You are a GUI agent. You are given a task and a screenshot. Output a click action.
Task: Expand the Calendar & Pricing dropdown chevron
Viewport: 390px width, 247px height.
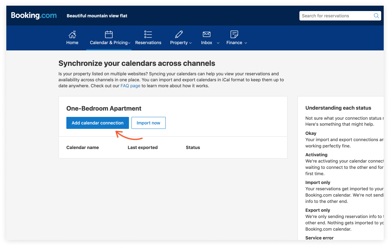coord(129,43)
